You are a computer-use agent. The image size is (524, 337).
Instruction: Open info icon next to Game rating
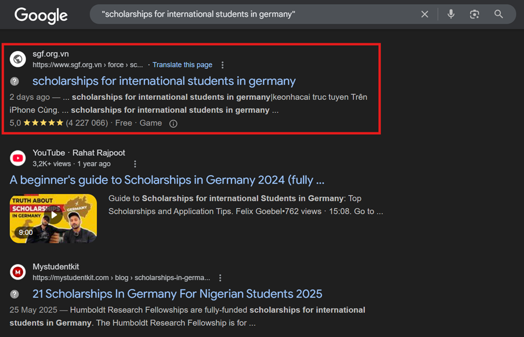pyautogui.click(x=173, y=124)
